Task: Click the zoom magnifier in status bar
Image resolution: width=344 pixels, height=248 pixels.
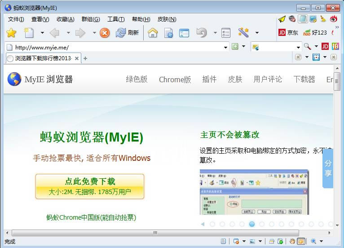Action: pyautogui.click(x=313, y=241)
